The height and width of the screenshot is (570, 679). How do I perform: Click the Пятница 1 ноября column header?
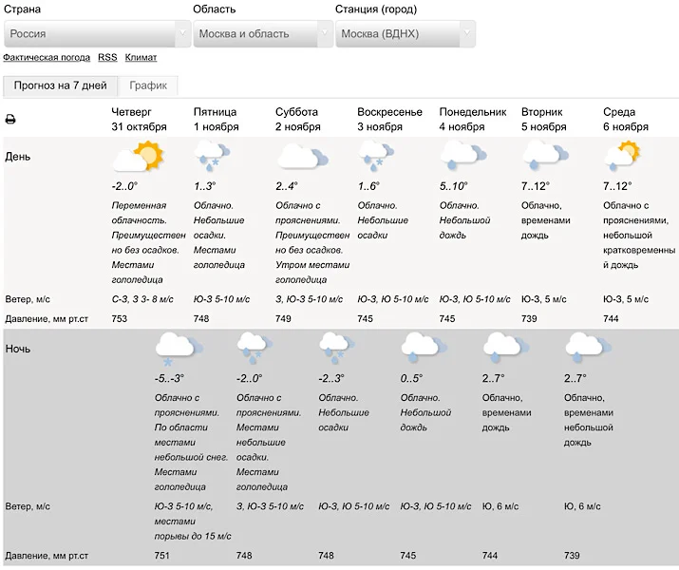(217, 119)
